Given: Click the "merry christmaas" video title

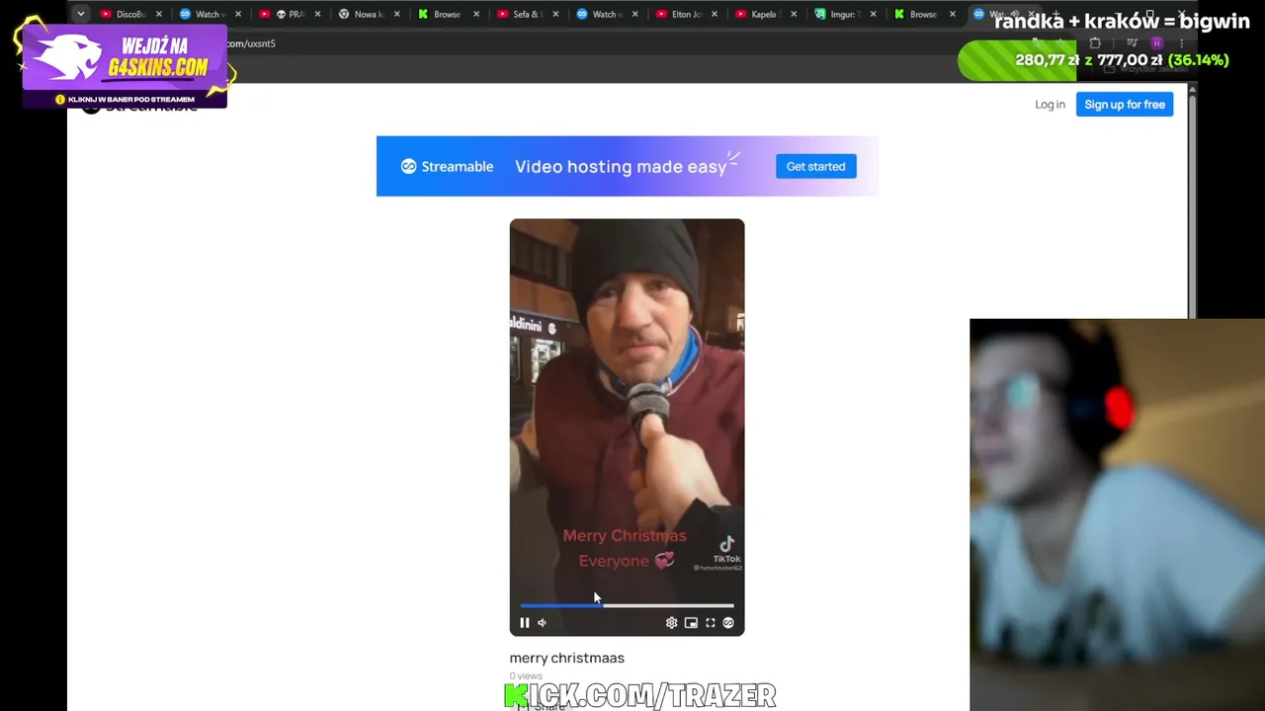Looking at the screenshot, I should click(x=566, y=658).
